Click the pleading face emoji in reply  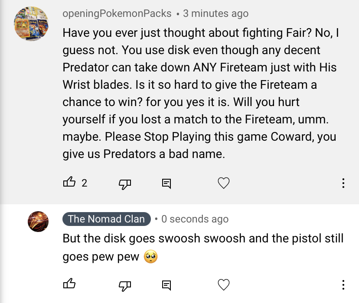tap(151, 257)
